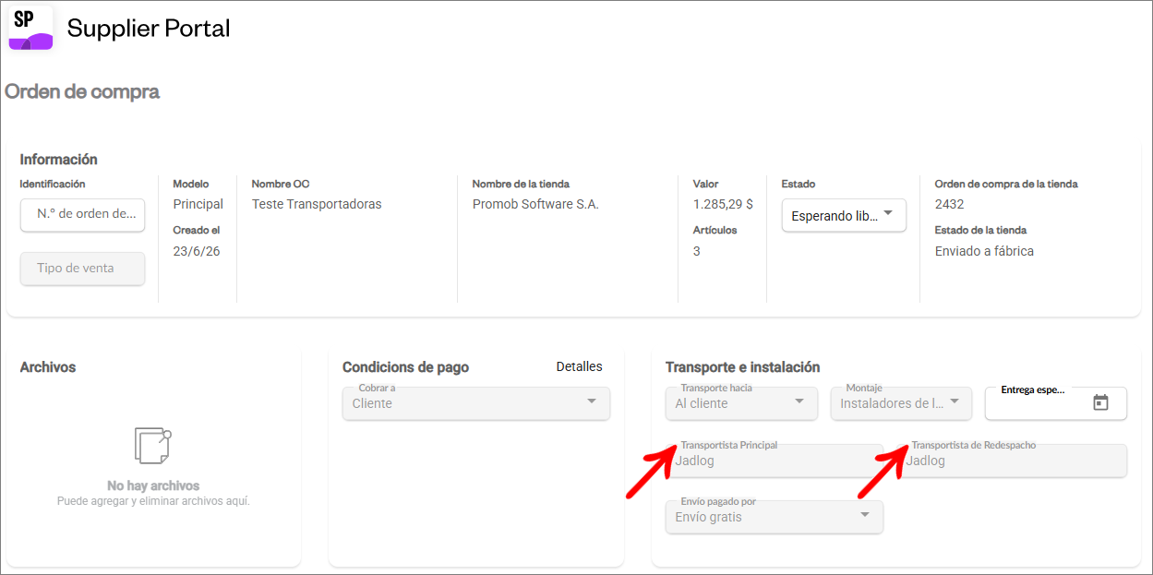The width and height of the screenshot is (1153, 575).
Task: Click the 'Enviado a fábrica' store status
Action: point(984,251)
